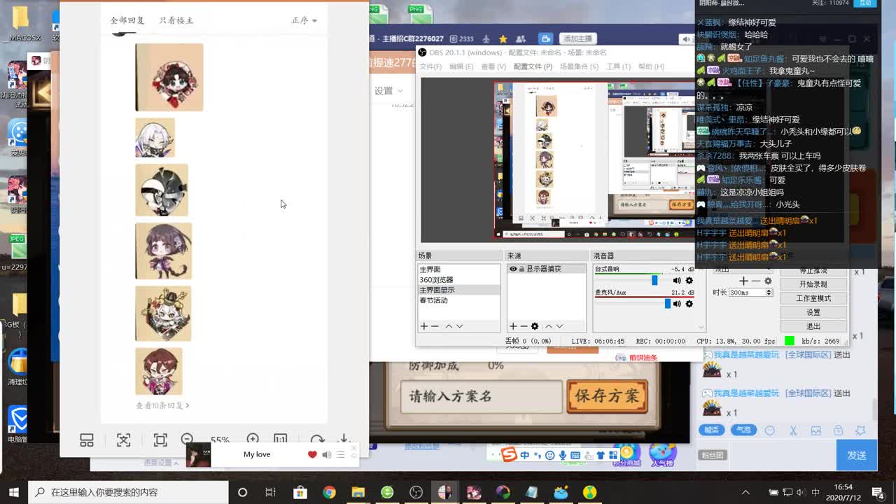Remove the source with the minus under 来源
This screenshot has width=896, height=504.
[x=524, y=326]
